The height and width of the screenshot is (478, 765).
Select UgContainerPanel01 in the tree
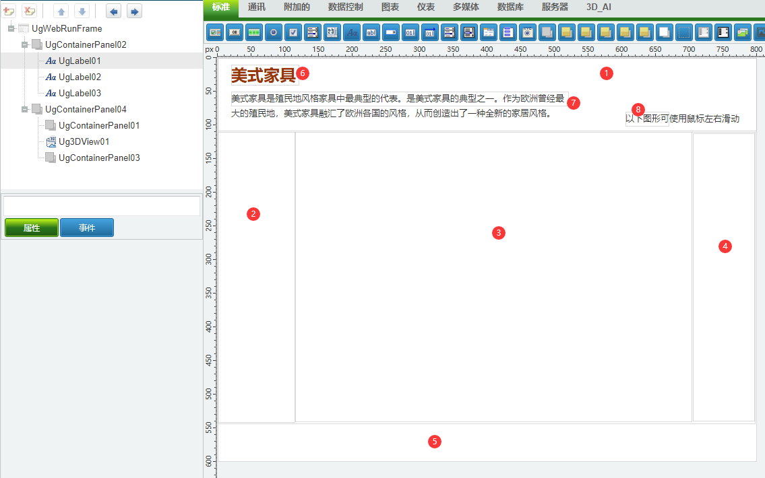[x=99, y=125]
